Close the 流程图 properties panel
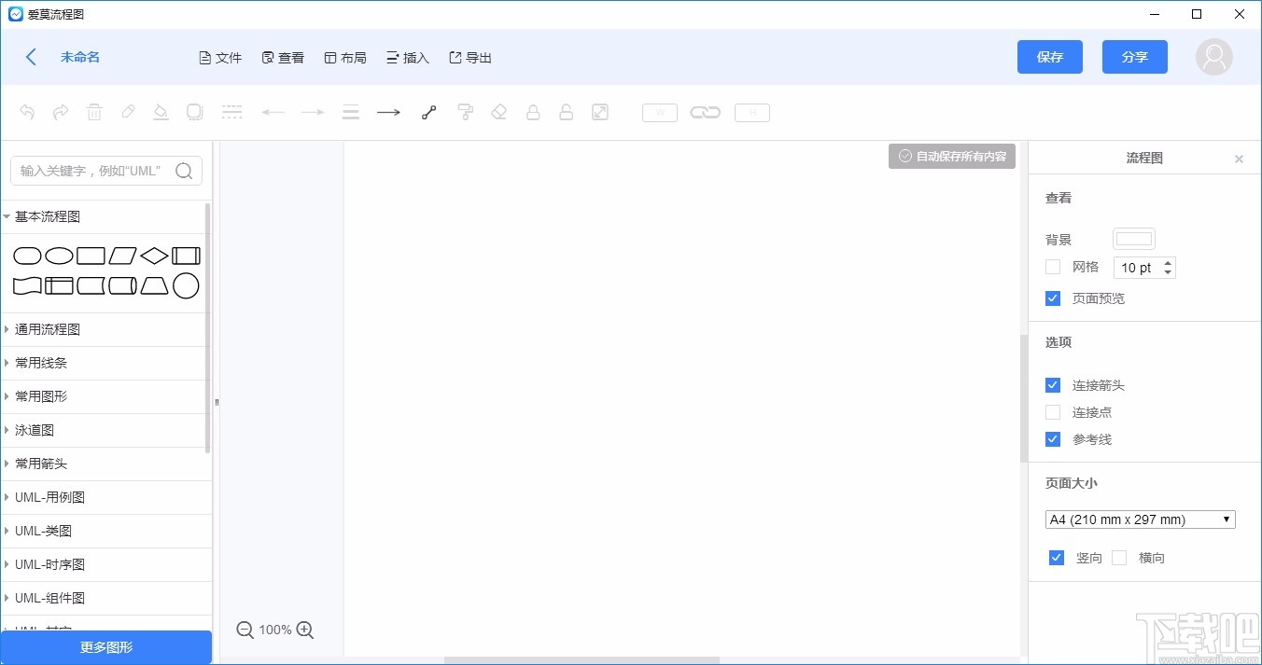Image resolution: width=1262 pixels, height=665 pixels. coord(1239,159)
